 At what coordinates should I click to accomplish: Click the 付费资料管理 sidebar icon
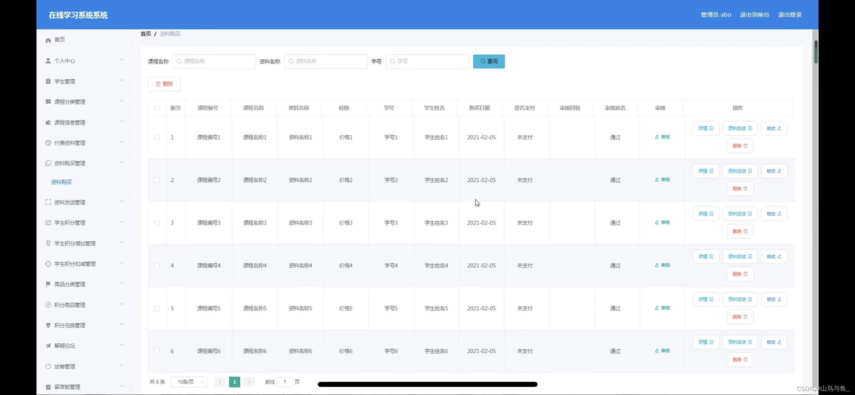coord(48,143)
